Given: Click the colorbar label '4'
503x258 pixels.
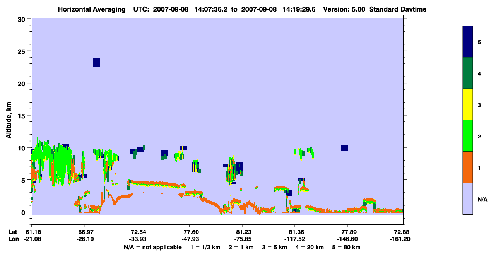Looking at the screenshot, I should coord(479,73).
